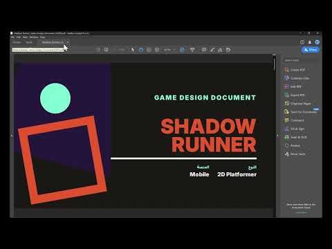Click the Comment tool icon in pane
Viewport: 332px width, 249px height.
pyautogui.click(x=286, y=120)
